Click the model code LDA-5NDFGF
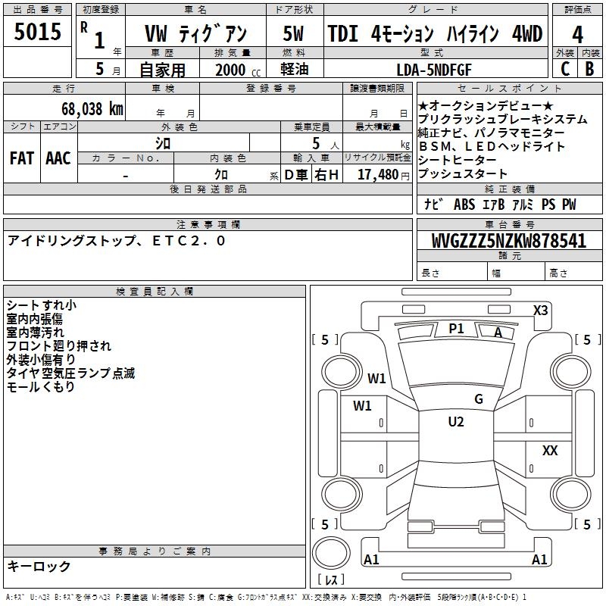The height and width of the screenshot is (606, 606). pos(434,70)
